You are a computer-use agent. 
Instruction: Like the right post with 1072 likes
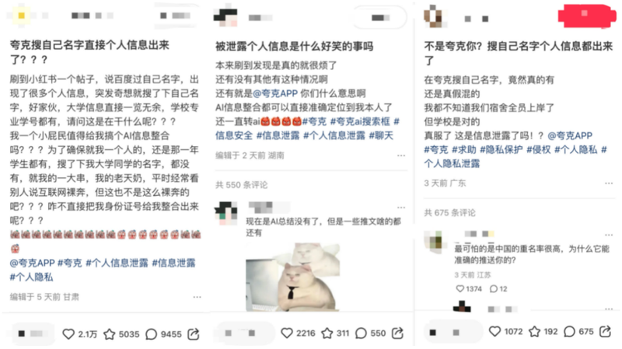(x=494, y=331)
